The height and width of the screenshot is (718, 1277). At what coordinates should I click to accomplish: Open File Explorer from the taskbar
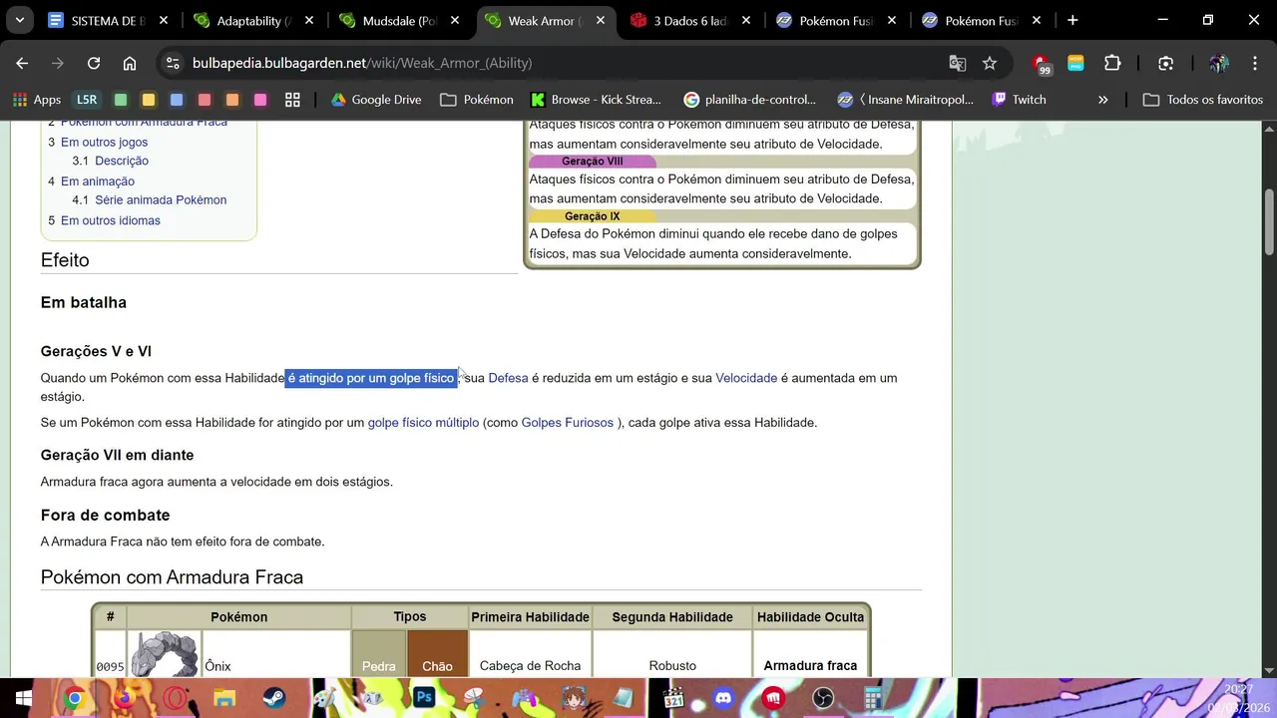(x=224, y=698)
